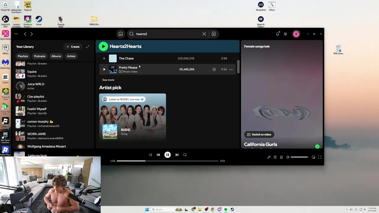Open the Clav playlist entry

53,99
